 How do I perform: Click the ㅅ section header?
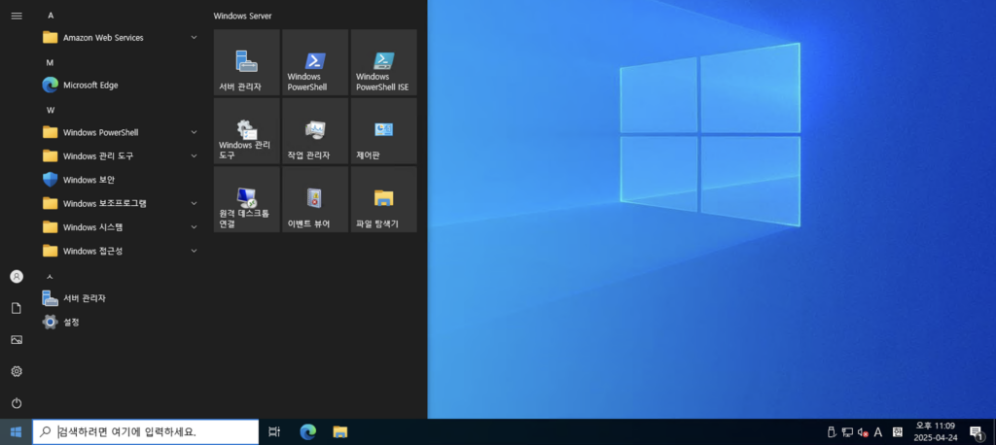coord(51,277)
